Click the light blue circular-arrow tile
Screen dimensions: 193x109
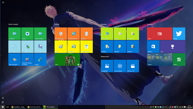point(14,46)
